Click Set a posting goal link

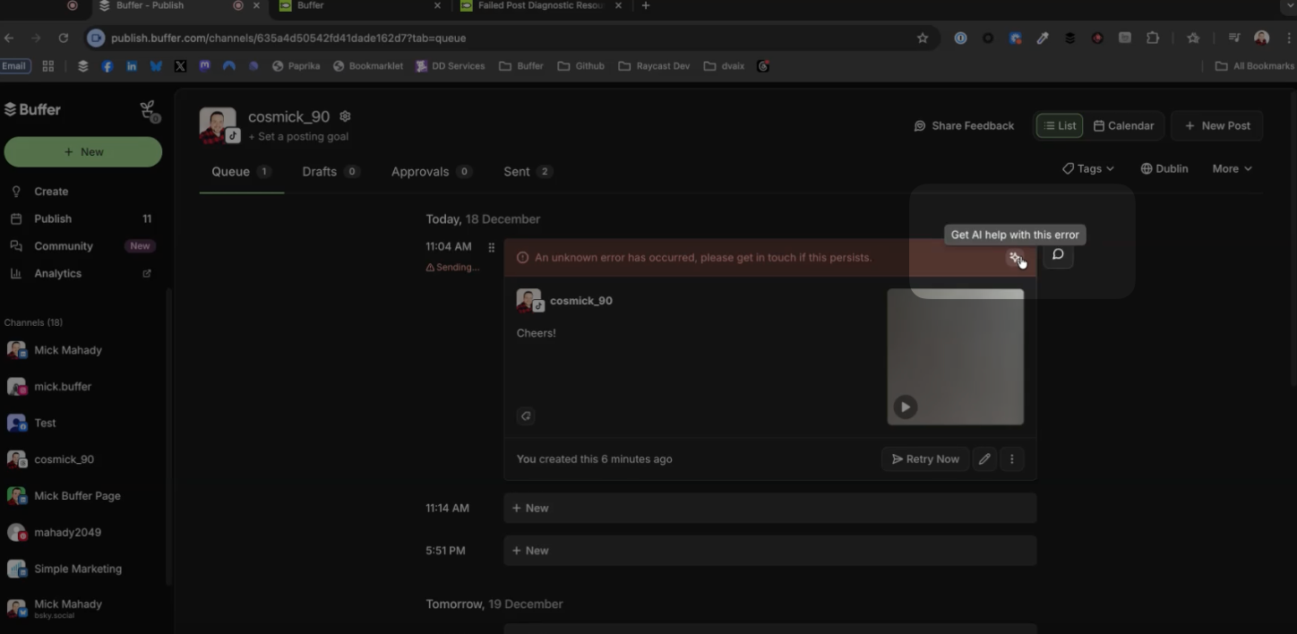coord(298,137)
